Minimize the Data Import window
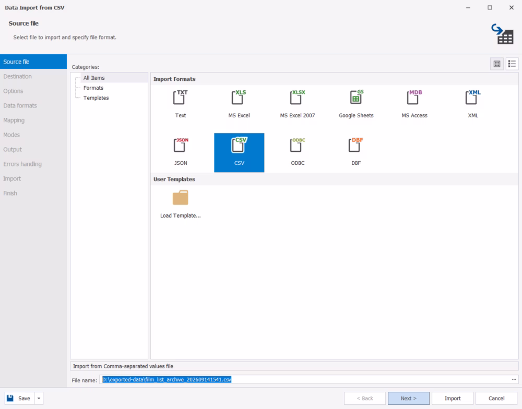Screen dimensions: 522x409 click(468, 7)
